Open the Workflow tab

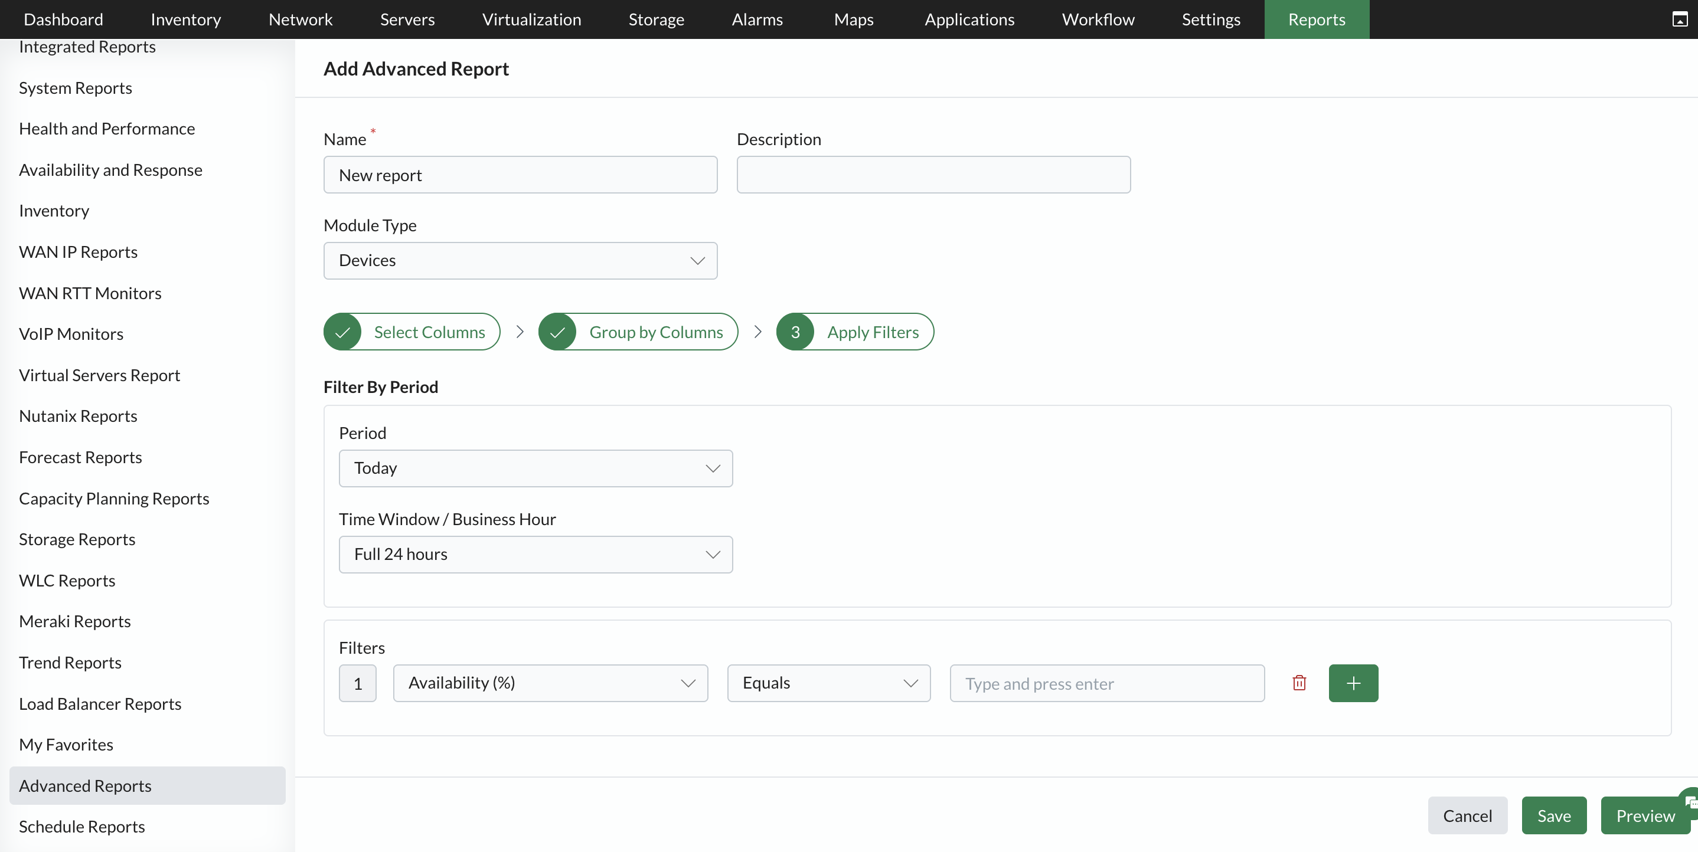pyautogui.click(x=1098, y=19)
